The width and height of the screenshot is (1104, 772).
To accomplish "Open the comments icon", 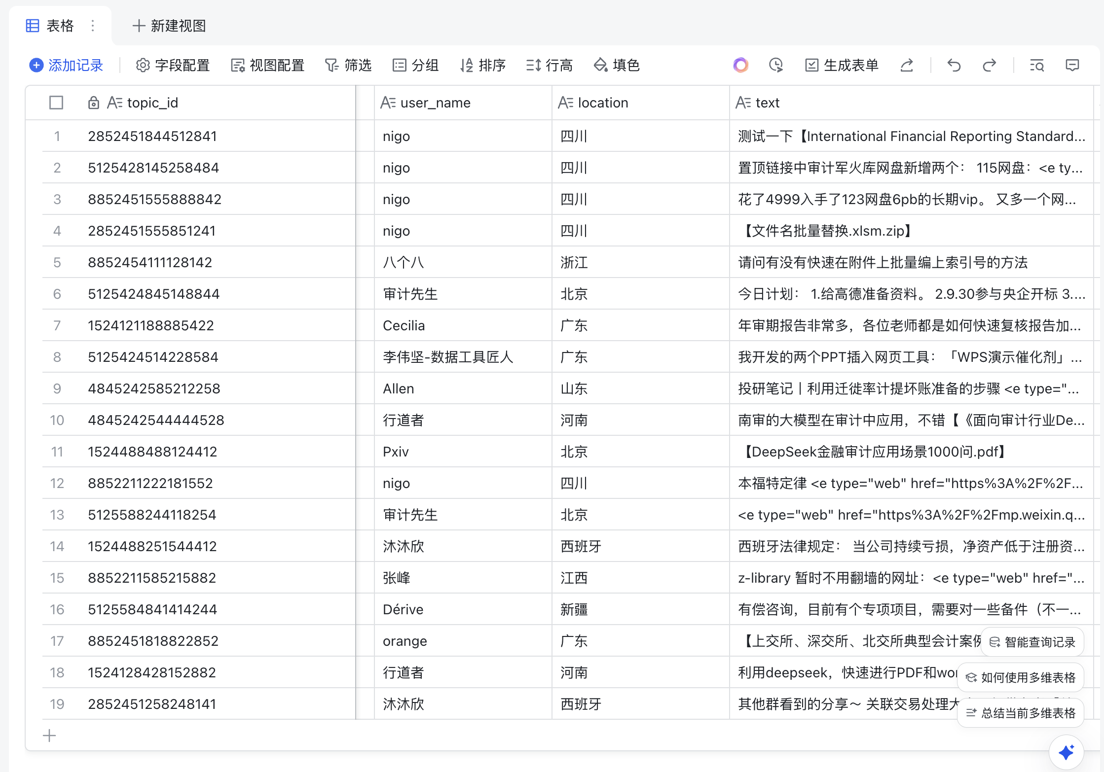I will click(1072, 65).
